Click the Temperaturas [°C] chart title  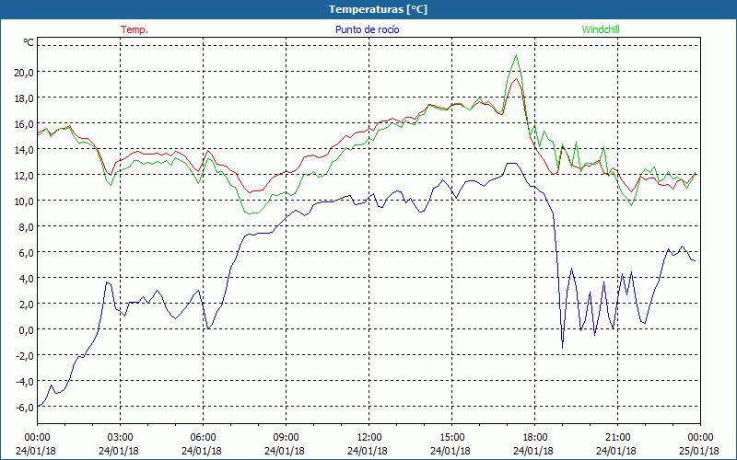coord(378,9)
